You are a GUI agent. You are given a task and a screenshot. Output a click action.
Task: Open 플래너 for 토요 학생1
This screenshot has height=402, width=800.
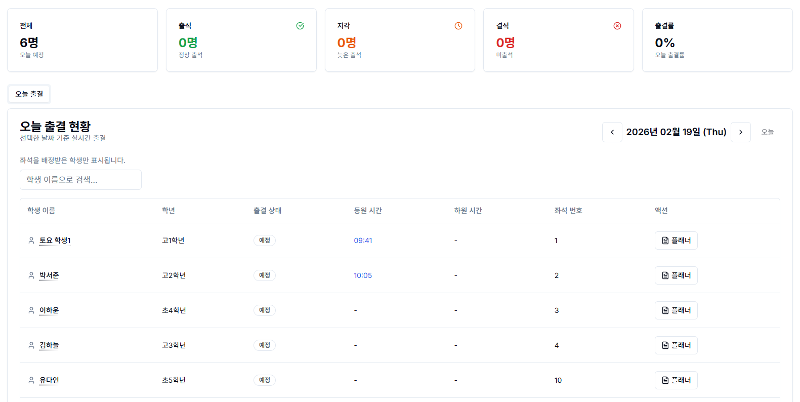(676, 240)
